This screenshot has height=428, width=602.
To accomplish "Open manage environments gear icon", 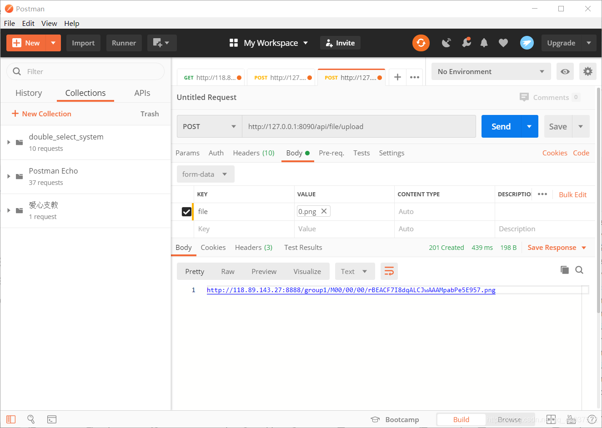I will 588,71.
